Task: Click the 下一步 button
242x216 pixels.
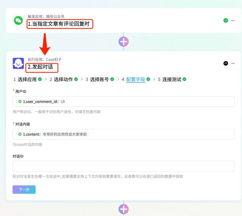Action: click(24, 190)
